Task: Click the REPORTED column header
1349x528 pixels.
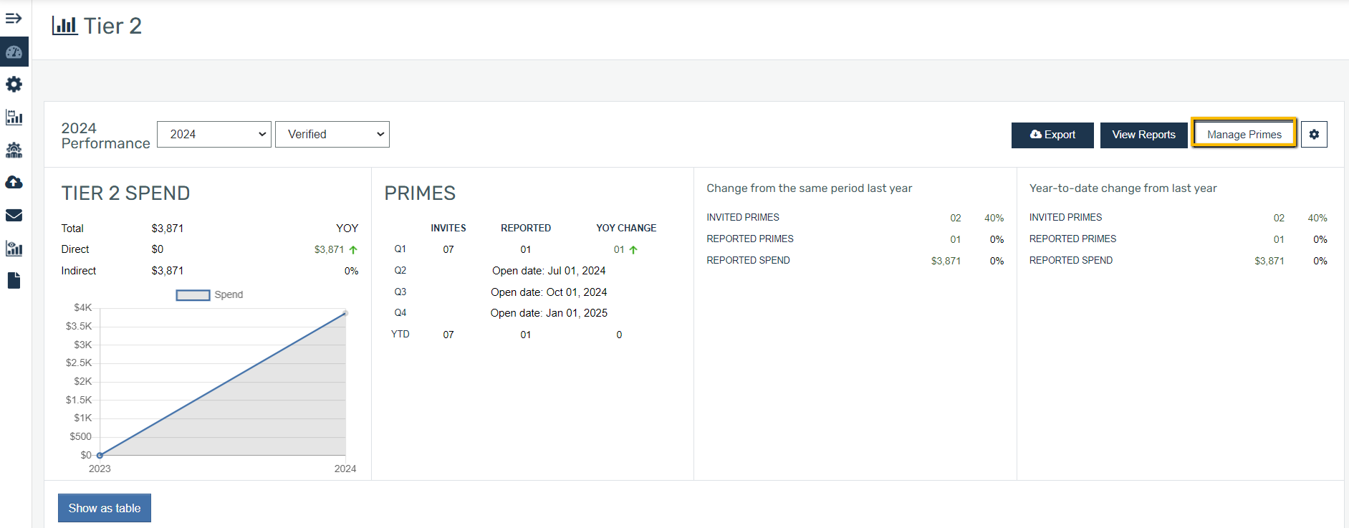Action: [x=526, y=228]
